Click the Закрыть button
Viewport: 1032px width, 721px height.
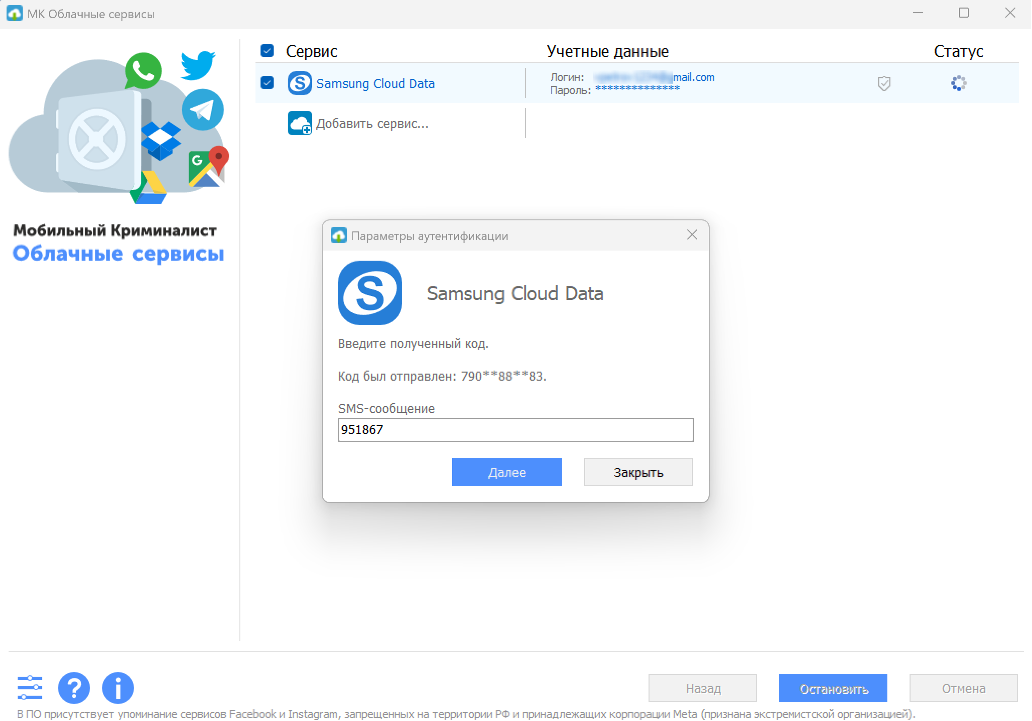638,472
